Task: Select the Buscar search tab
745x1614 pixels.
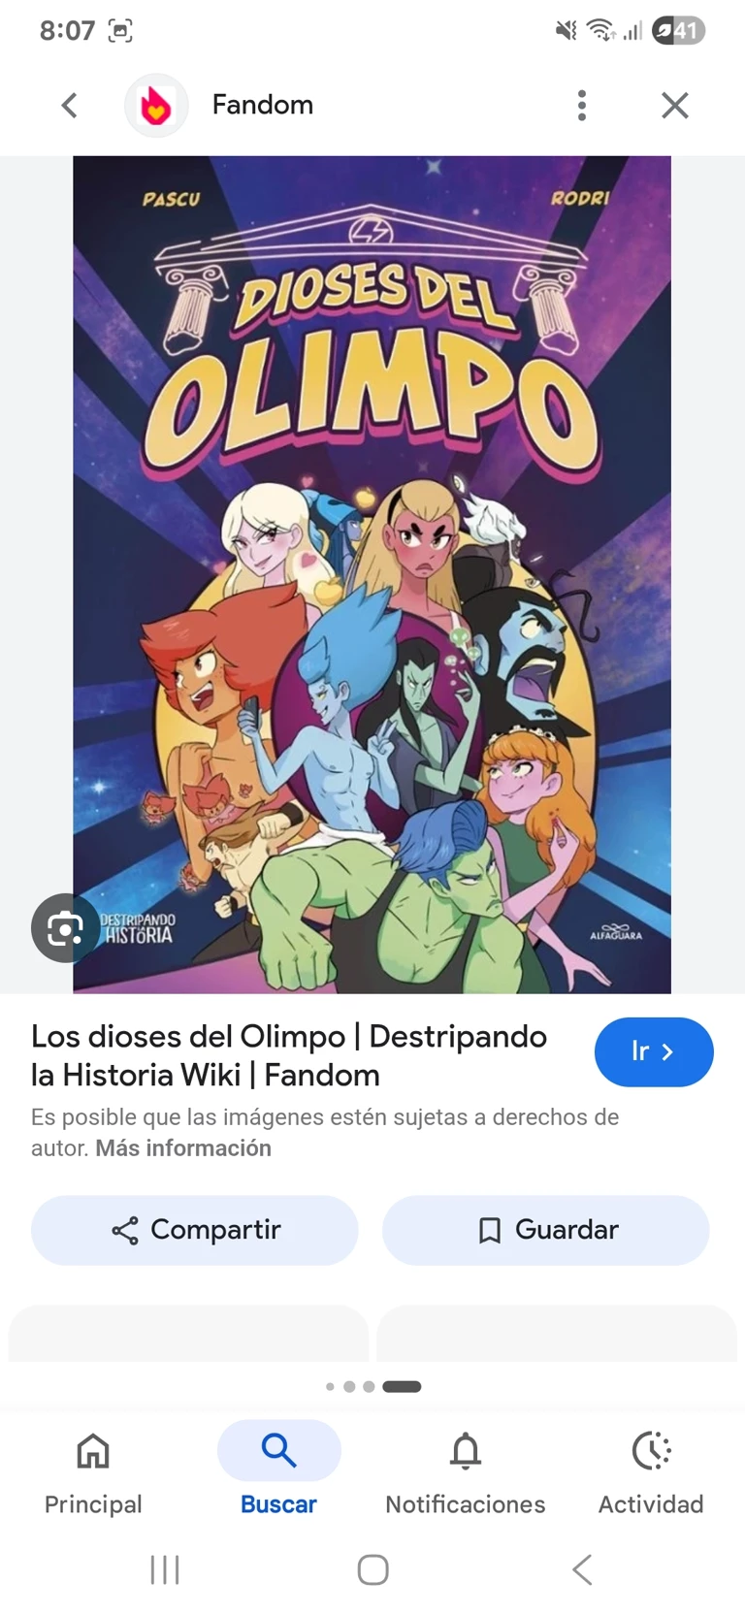Action: 278,1472
